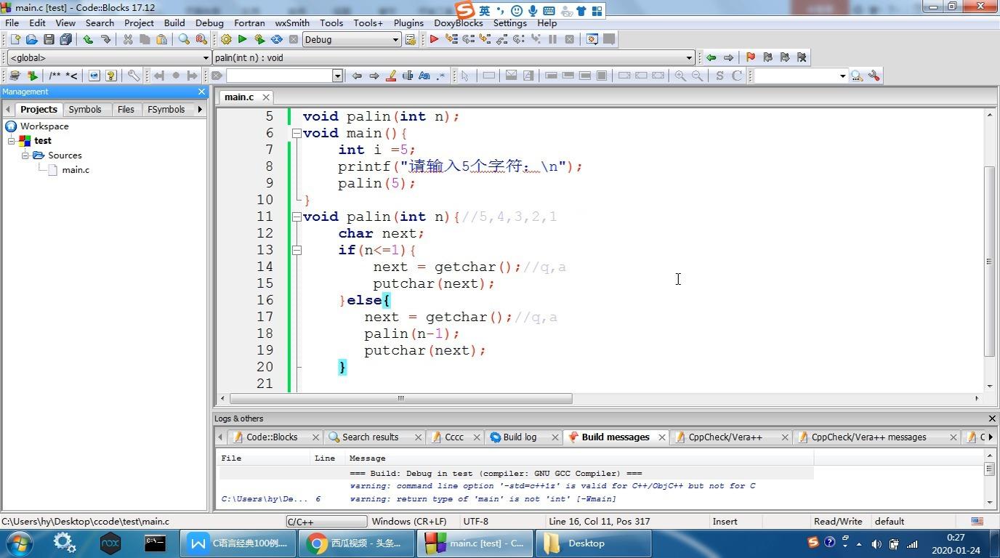
Task: Collapse test project tree node
Action: pos(12,141)
